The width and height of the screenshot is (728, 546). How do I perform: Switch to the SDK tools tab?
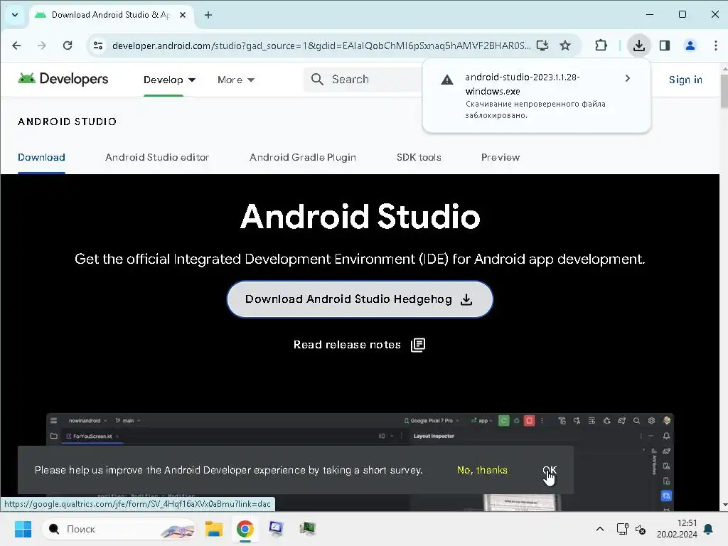(x=419, y=157)
